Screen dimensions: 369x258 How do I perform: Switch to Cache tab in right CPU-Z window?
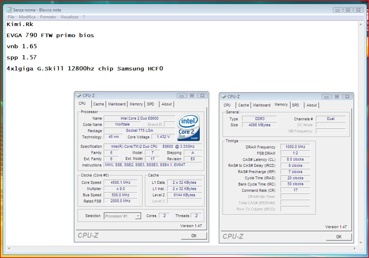[243, 105]
